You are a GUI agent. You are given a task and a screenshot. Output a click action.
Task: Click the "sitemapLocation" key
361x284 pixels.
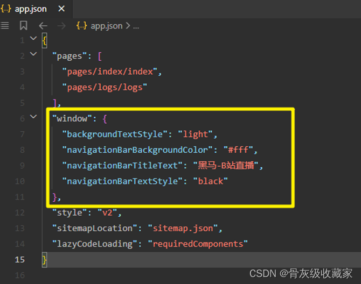coord(95,228)
